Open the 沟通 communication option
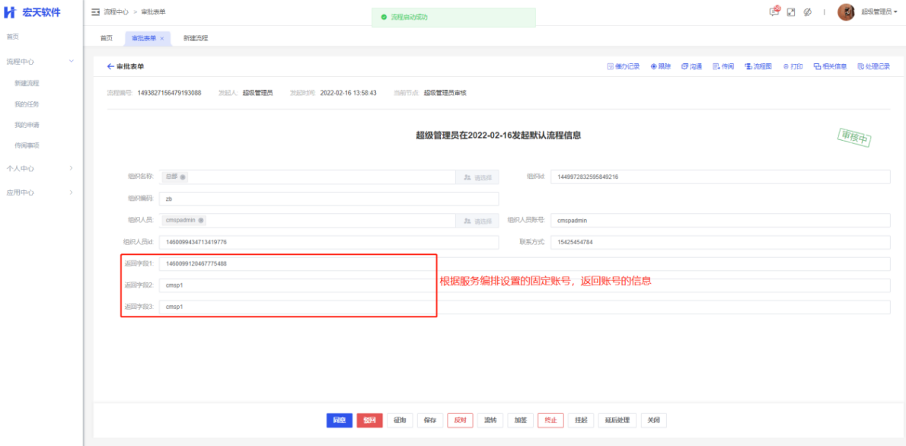Screen dimensions: 906x446 (691, 66)
